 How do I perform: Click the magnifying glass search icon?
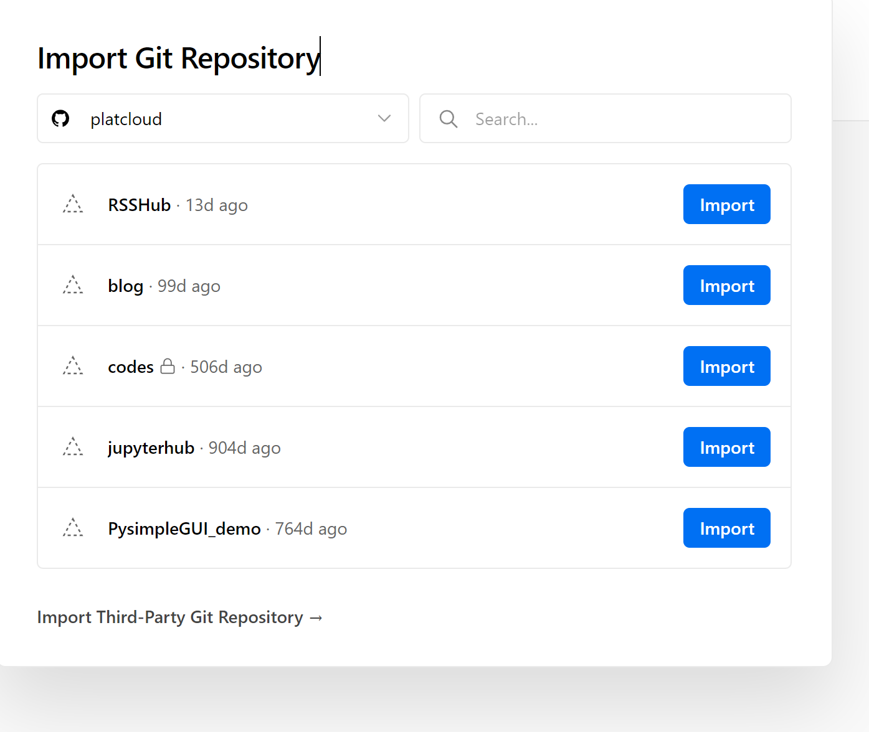[x=449, y=119]
